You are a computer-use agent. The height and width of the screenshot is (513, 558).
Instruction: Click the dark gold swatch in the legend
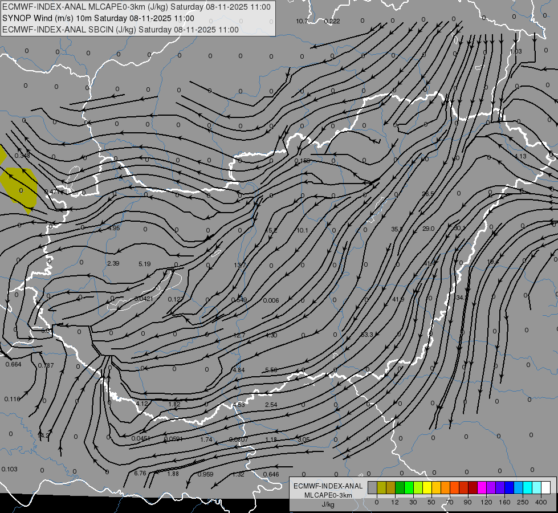click(x=391, y=487)
